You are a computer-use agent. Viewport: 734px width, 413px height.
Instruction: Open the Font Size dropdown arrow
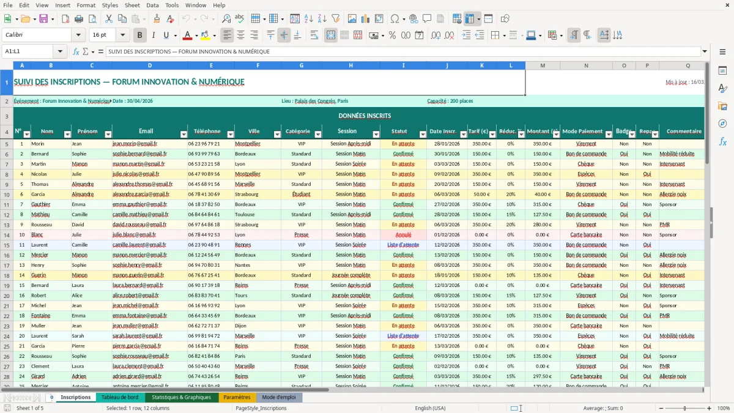(x=123, y=35)
